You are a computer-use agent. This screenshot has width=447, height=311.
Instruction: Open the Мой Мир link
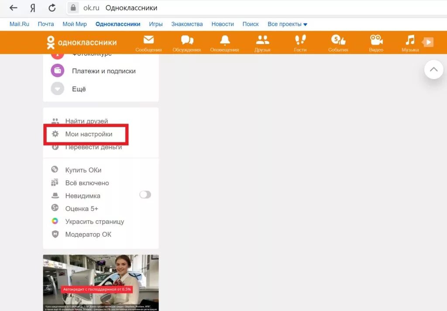click(75, 24)
